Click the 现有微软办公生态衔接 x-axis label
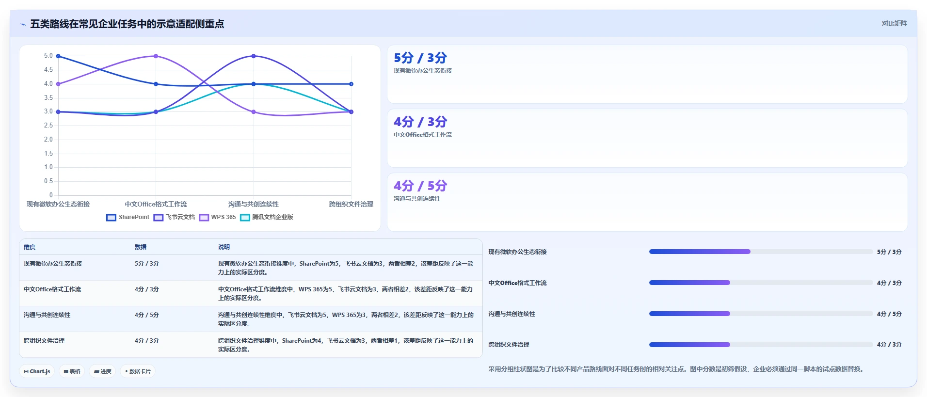 click(x=58, y=204)
